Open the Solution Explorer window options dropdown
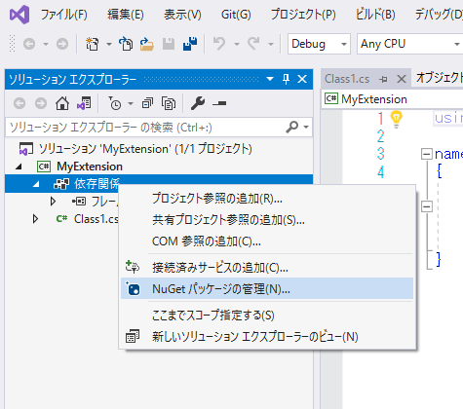This screenshot has height=409, width=463. [x=270, y=79]
